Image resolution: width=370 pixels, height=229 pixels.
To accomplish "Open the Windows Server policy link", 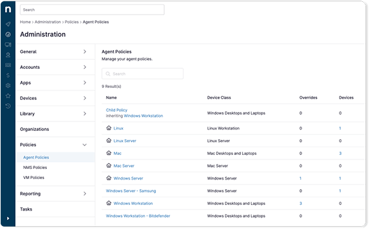I will coord(129,178).
